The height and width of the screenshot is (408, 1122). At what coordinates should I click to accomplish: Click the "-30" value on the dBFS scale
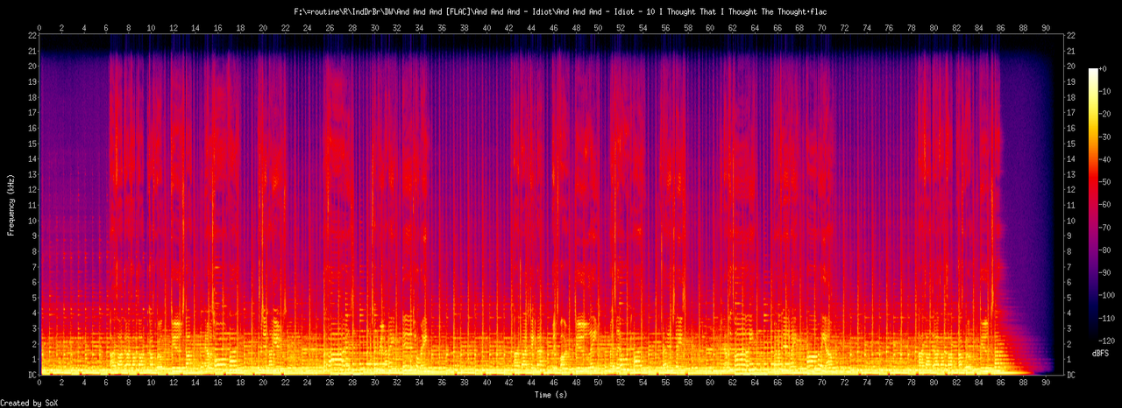1105,137
